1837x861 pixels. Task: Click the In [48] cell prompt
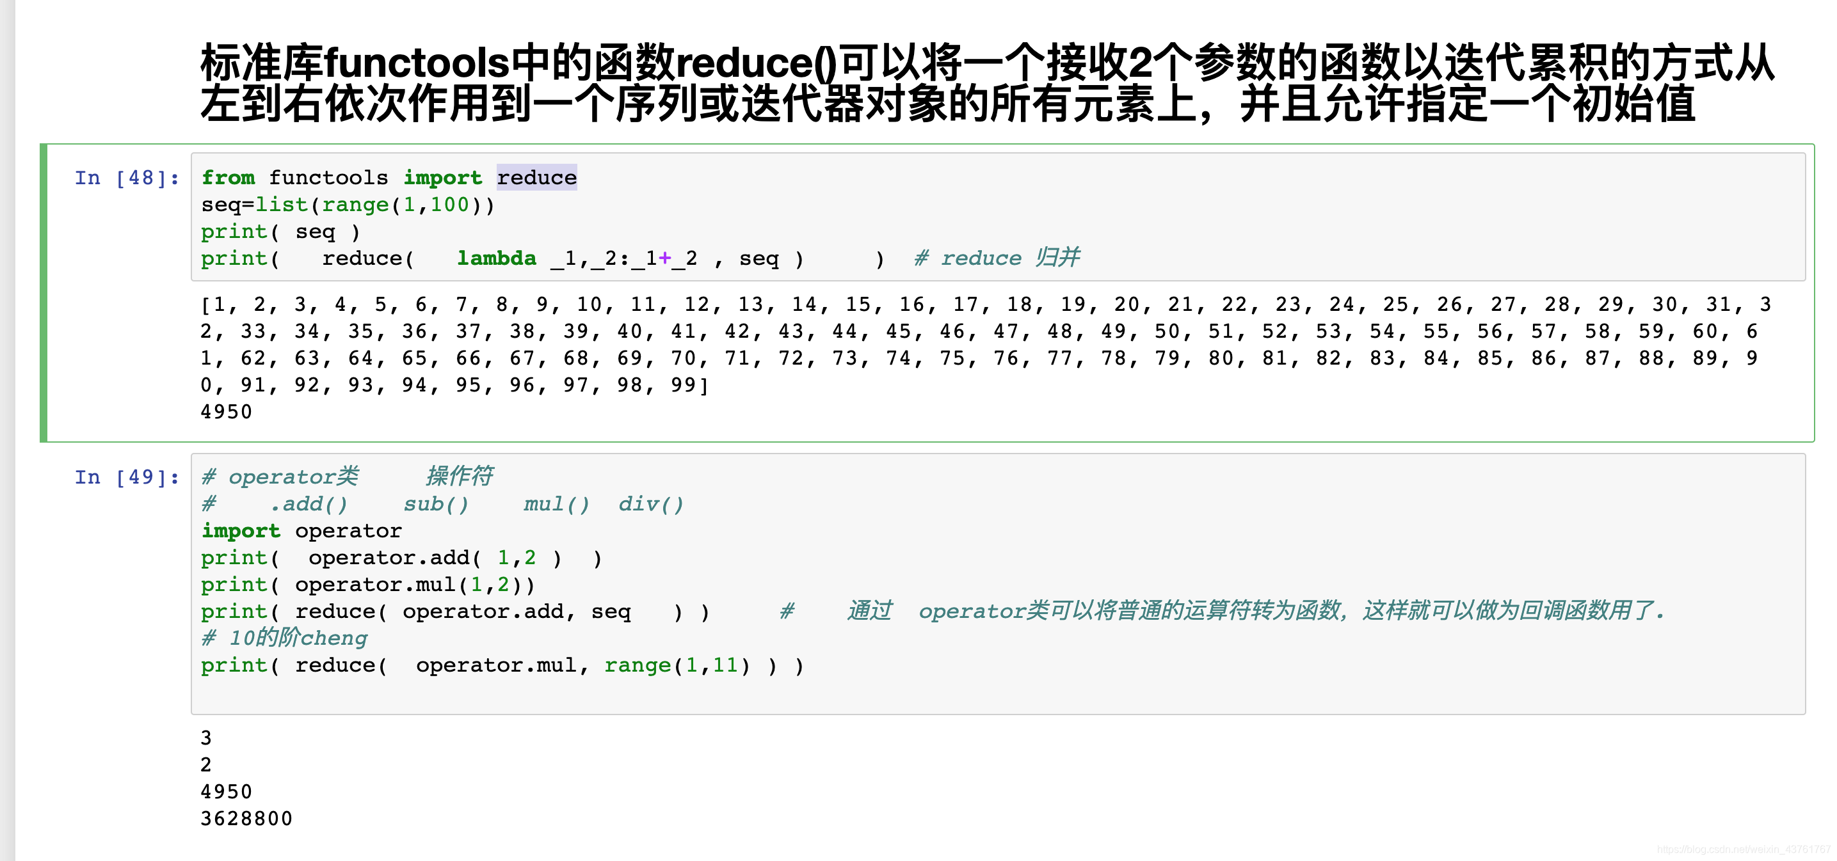pos(127,177)
